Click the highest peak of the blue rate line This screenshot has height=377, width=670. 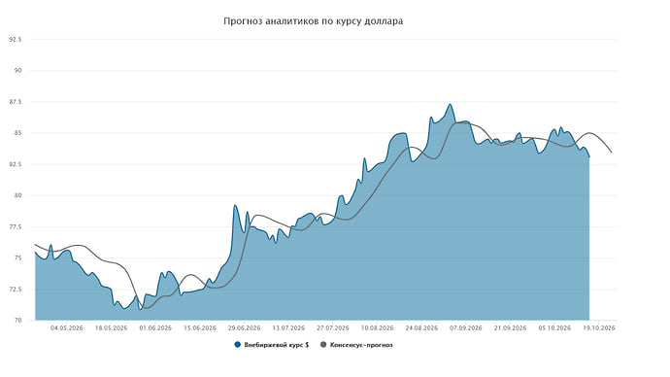450,105
